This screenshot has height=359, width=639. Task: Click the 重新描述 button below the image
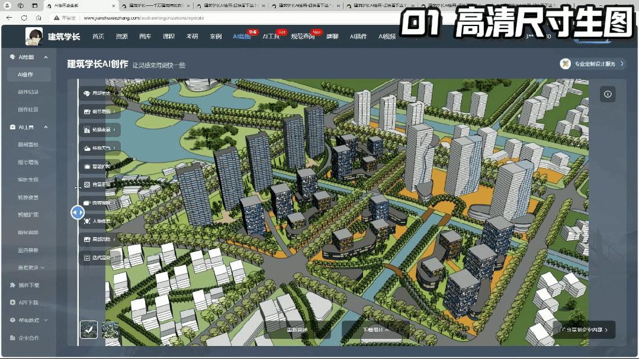pyautogui.click(x=297, y=330)
